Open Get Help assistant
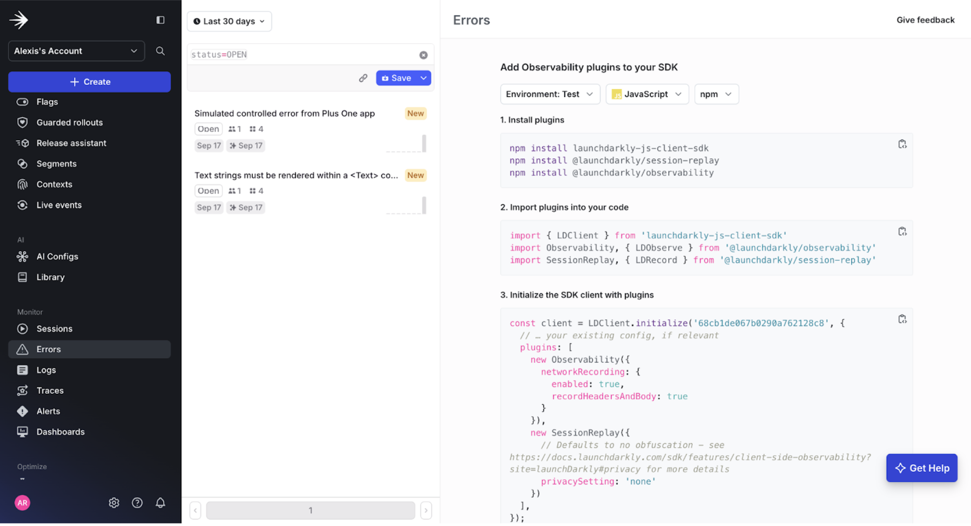The image size is (971, 526). (922, 468)
